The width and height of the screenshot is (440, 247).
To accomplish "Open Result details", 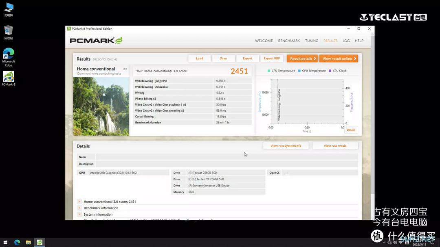I will coord(302,58).
